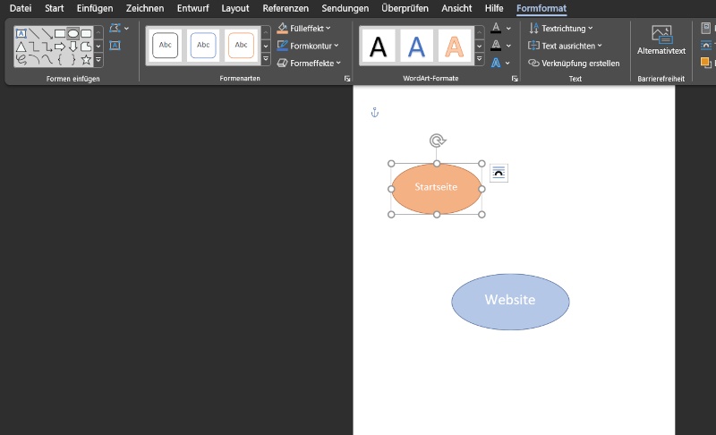The width and height of the screenshot is (716, 435).
Task: Open text fill color dropdown arrow
Action: 508,29
